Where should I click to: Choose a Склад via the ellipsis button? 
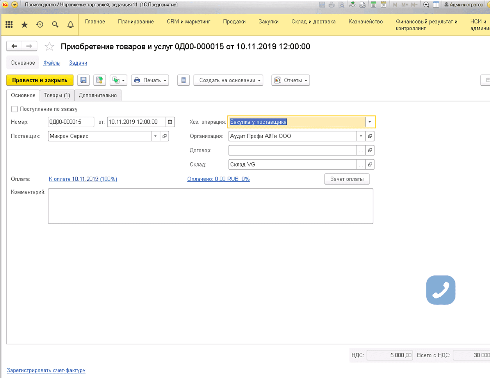pyautogui.click(x=361, y=164)
